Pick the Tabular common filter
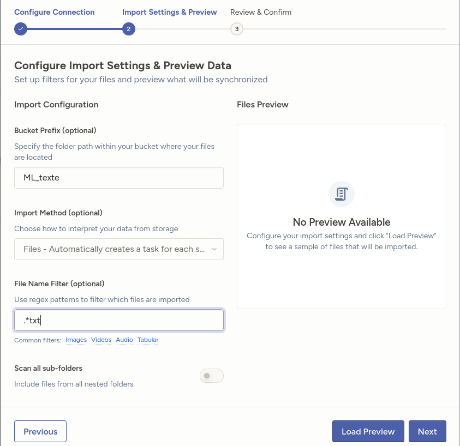Screen dimensions: 460x446 148,340
